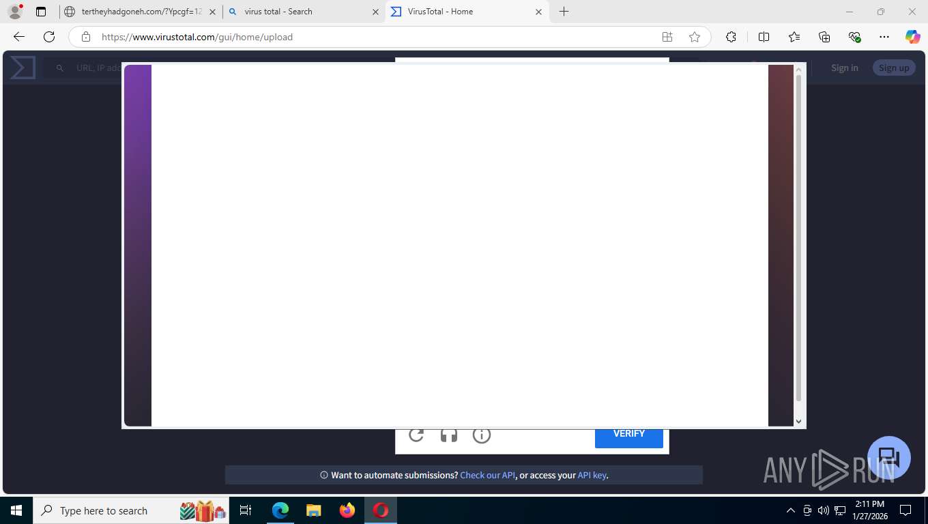Open the notification center
The image size is (928, 524).
905,510
